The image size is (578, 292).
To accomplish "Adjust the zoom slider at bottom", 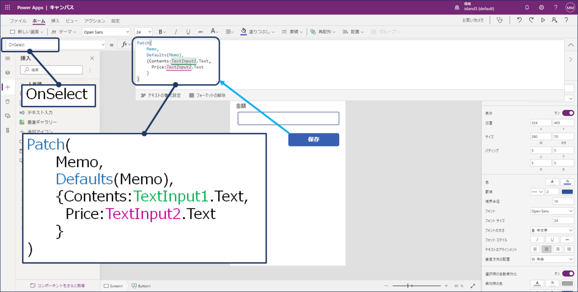I will click(x=417, y=286).
